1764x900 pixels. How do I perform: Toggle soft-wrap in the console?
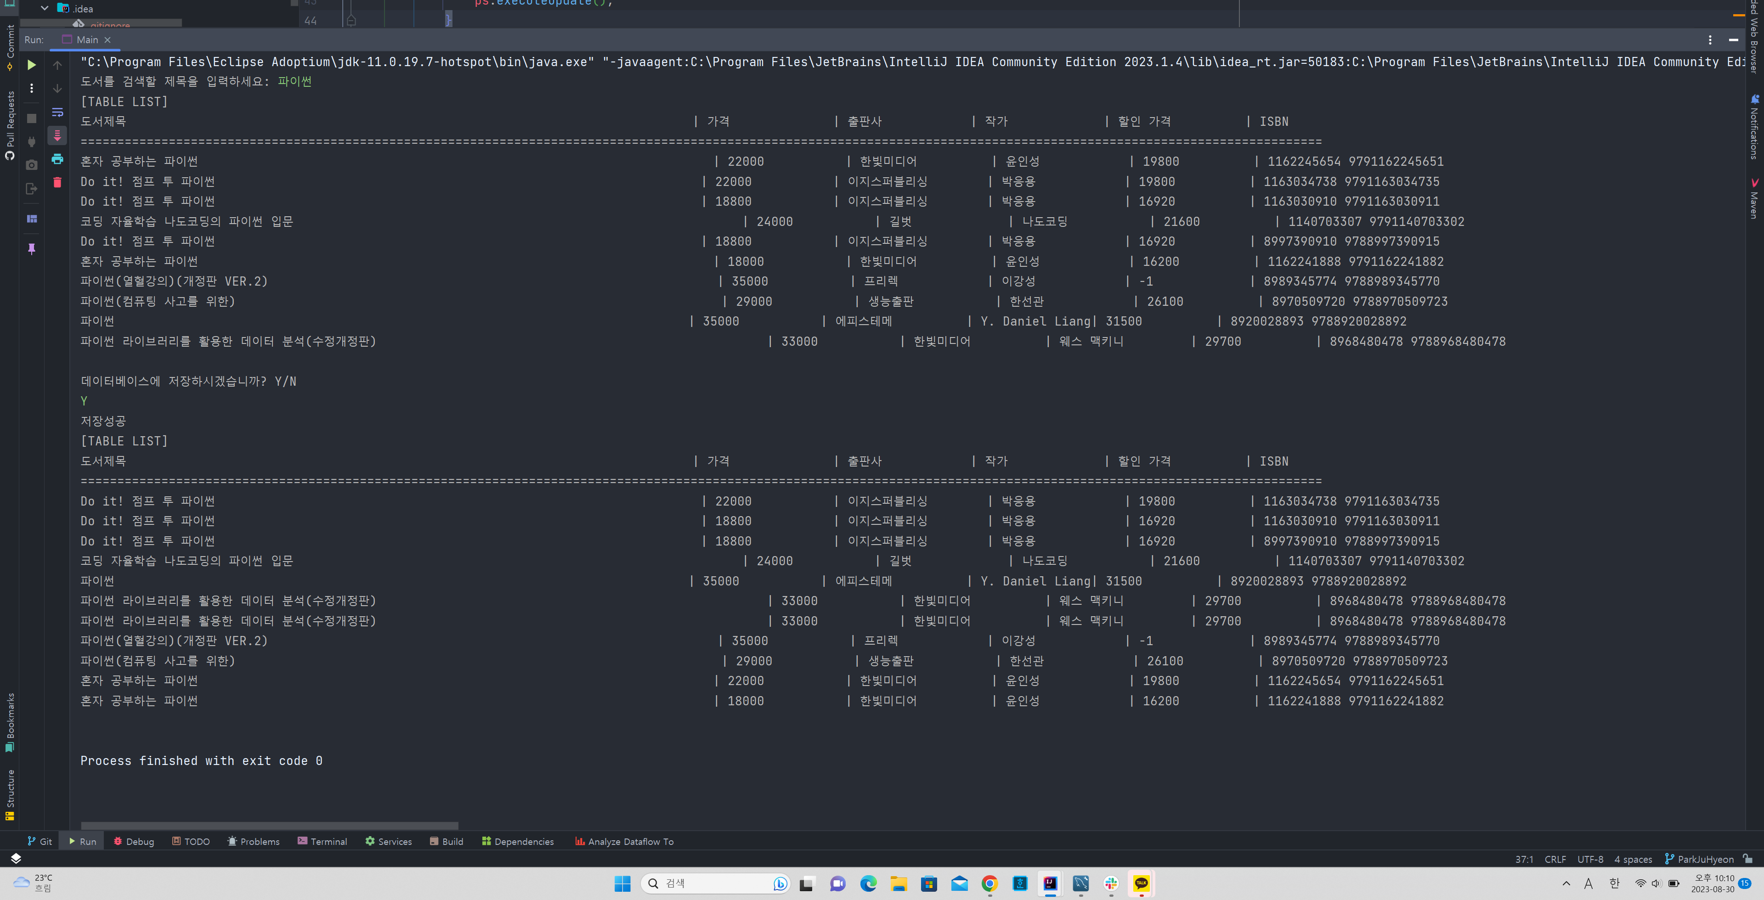coord(57,112)
